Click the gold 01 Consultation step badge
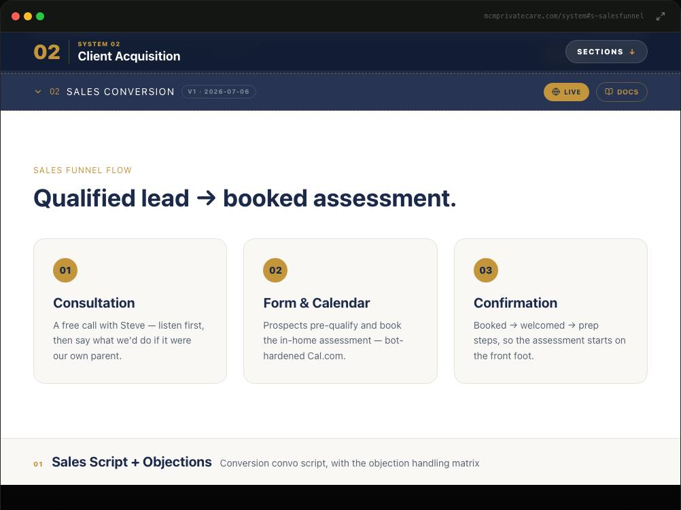Image resolution: width=681 pixels, height=510 pixels. (65, 270)
